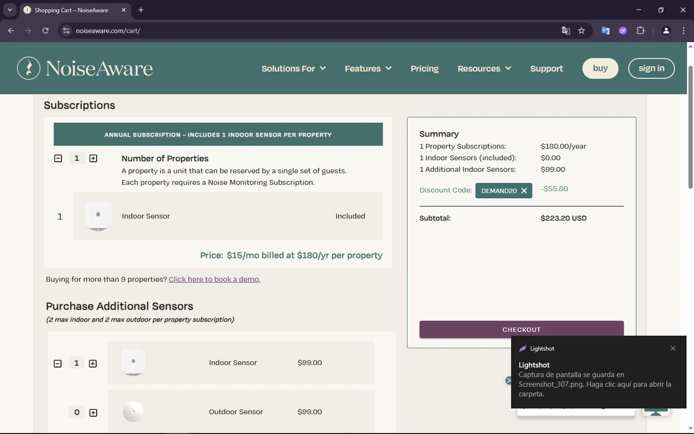The width and height of the screenshot is (694, 434).
Task: Click the address bar URL
Action: point(108,31)
